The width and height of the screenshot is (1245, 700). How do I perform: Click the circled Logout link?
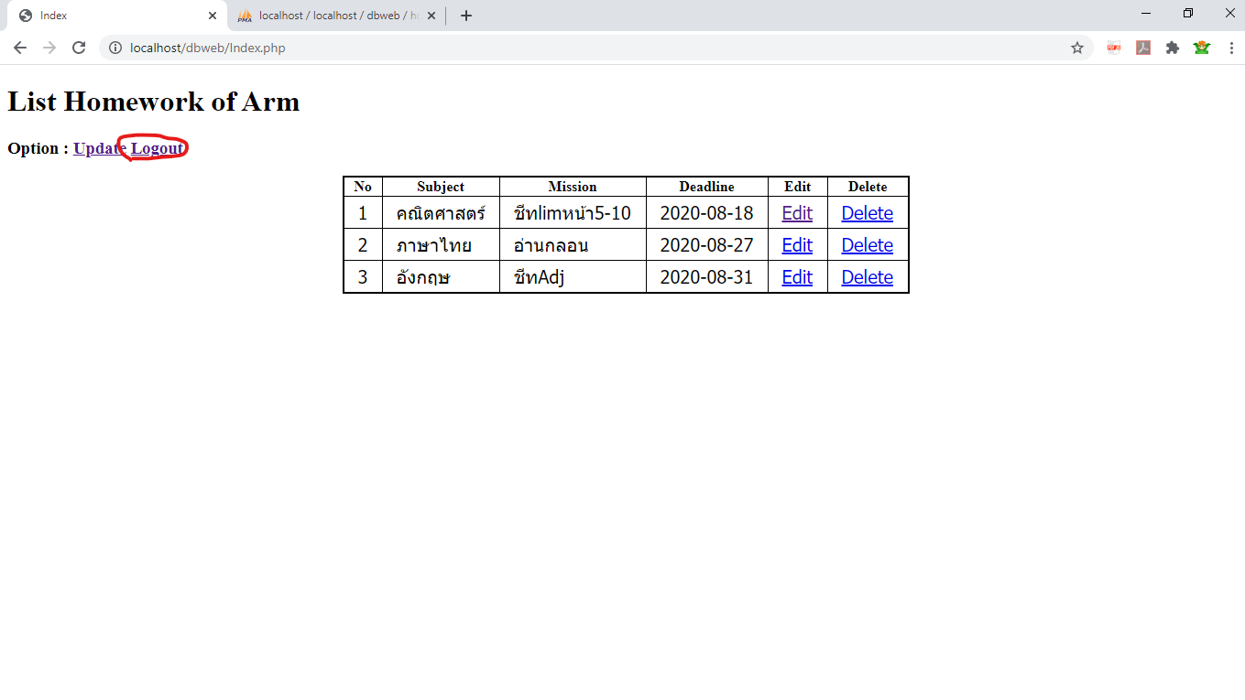coord(156,147)
